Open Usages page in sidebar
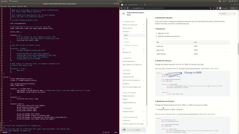Image resolution: width=239 pixels, height=134 pixels. click(125, 99)
